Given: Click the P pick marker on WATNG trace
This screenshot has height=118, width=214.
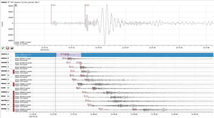Looking at the screenshot, I should [87, 100].
